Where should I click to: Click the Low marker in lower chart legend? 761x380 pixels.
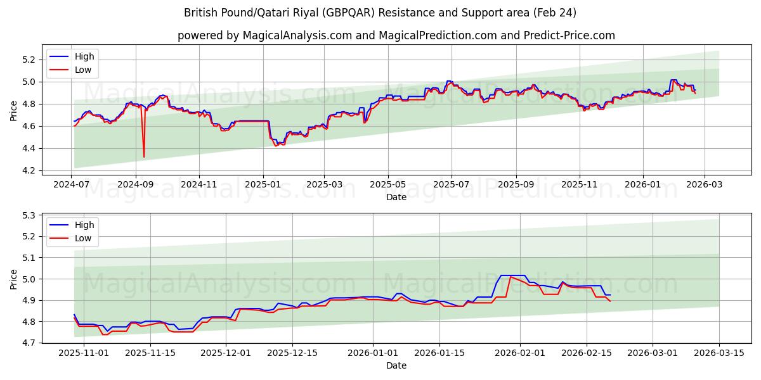pyautogui.click(x=60, y=238)
